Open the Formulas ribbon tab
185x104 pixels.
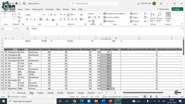tap(49, 9)
